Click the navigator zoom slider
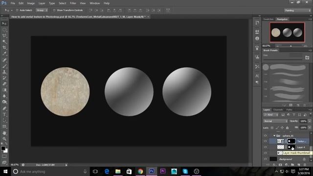 pos(291,46)
